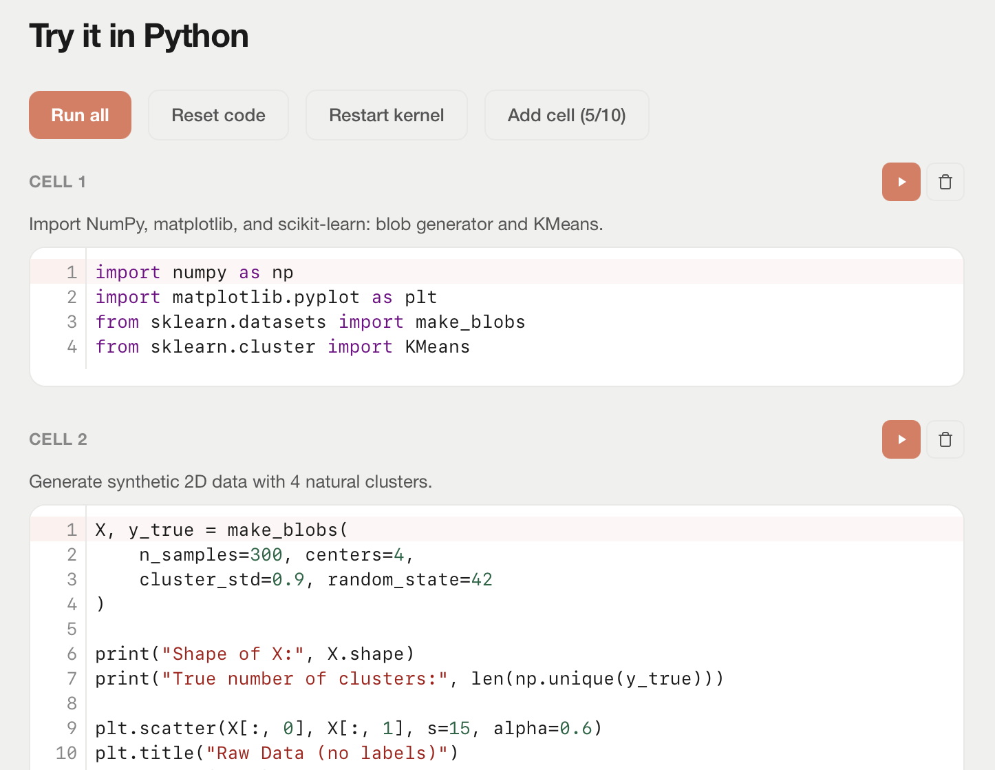Click Reset code
Image resolution: width=995 pixels, height=770 pixels.
pyautogui.click(x=218, y=115)
